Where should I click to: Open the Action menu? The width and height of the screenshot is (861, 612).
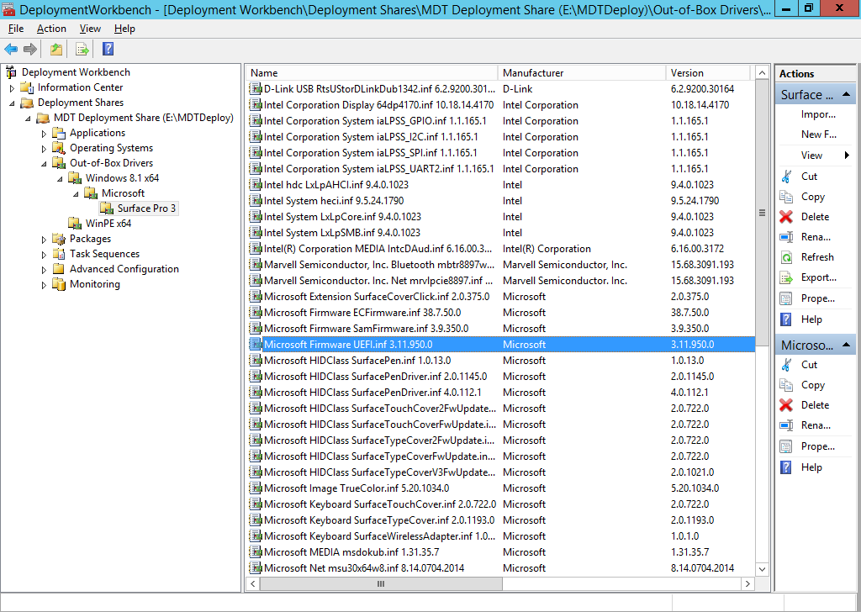pyautogui.click(x=51, y=29)
